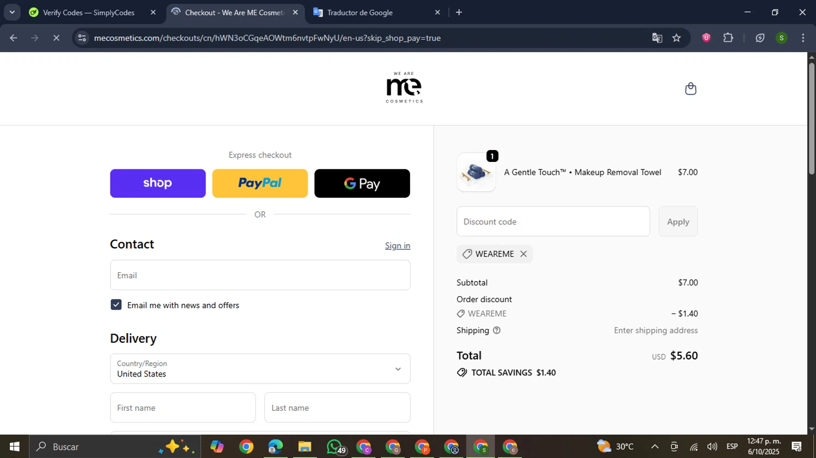Focus the First name field

pyautogui.click(x=183, y=407)
